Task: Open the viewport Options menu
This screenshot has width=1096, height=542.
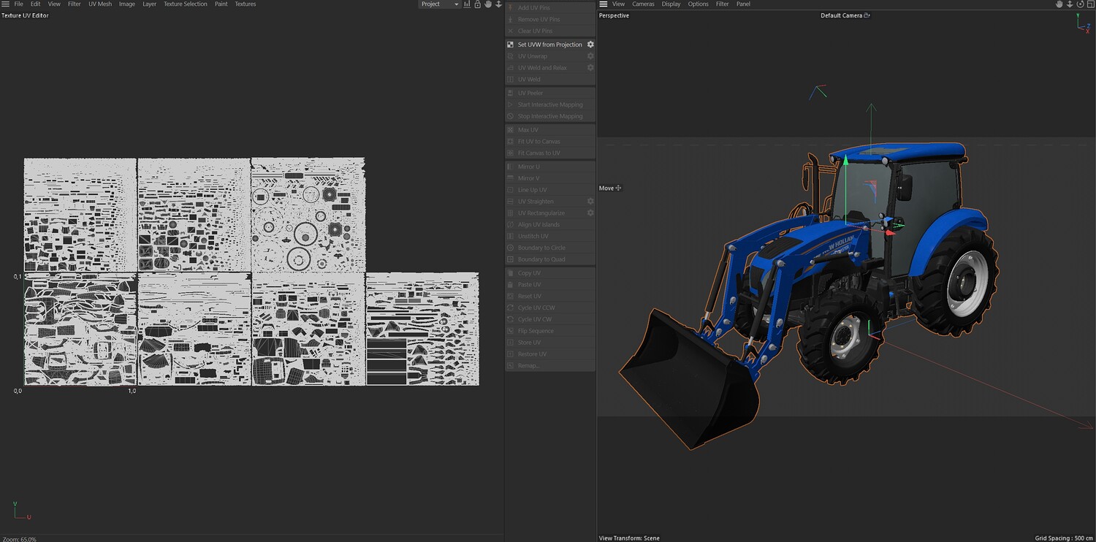Action: 698,4
